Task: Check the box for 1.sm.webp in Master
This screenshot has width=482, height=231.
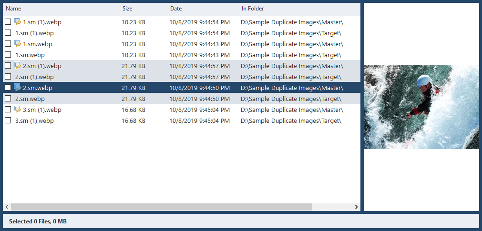Action: [8, 44]
